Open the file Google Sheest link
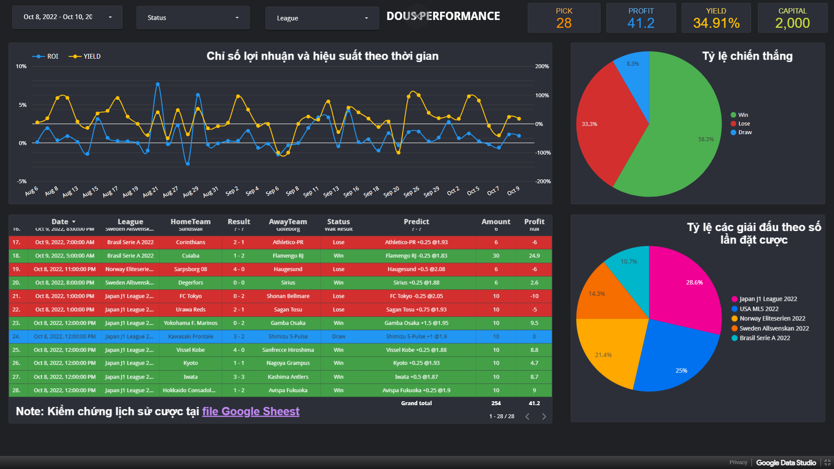The image size is (834, 469). 251,411
